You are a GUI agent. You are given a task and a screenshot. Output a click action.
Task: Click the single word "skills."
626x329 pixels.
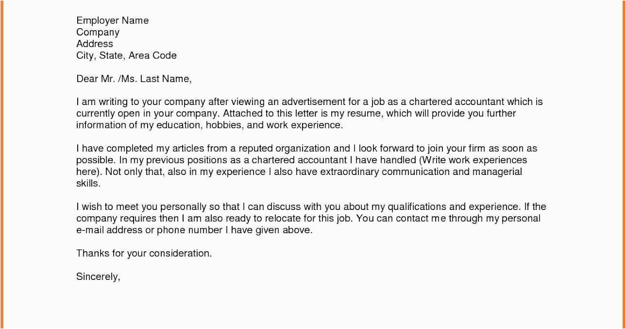[x=88, y=184]
